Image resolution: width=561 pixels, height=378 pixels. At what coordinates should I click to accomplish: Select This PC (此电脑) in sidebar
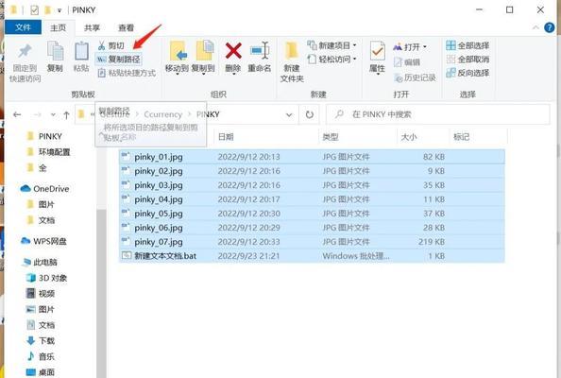[40, 262]
